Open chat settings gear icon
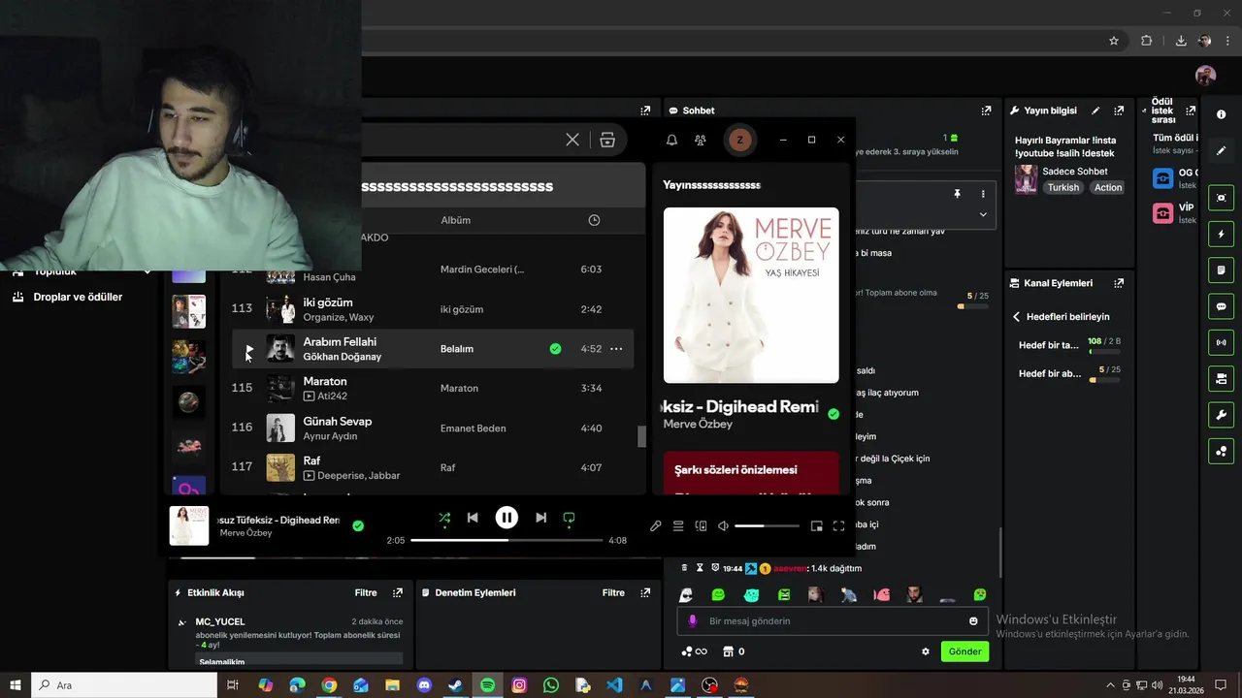The image size is (1242, 698). (x=926, y=651)
